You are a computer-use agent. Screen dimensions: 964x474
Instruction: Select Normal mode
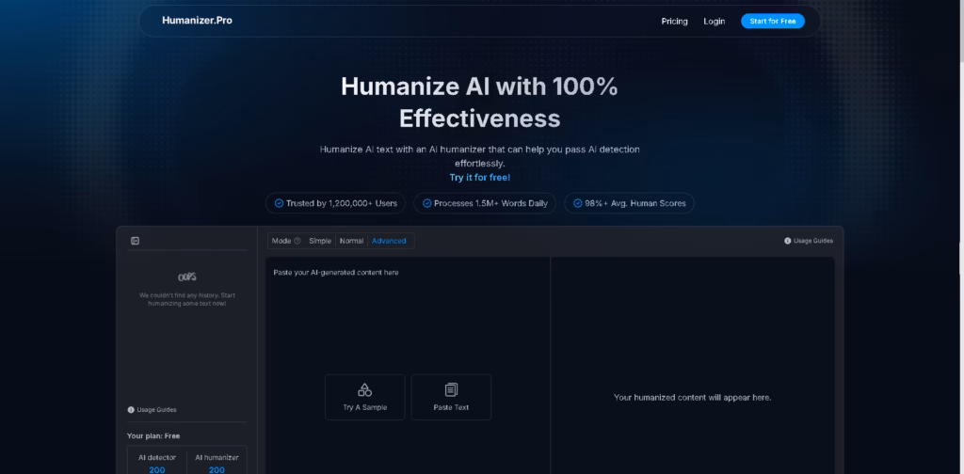coord(352,241)
